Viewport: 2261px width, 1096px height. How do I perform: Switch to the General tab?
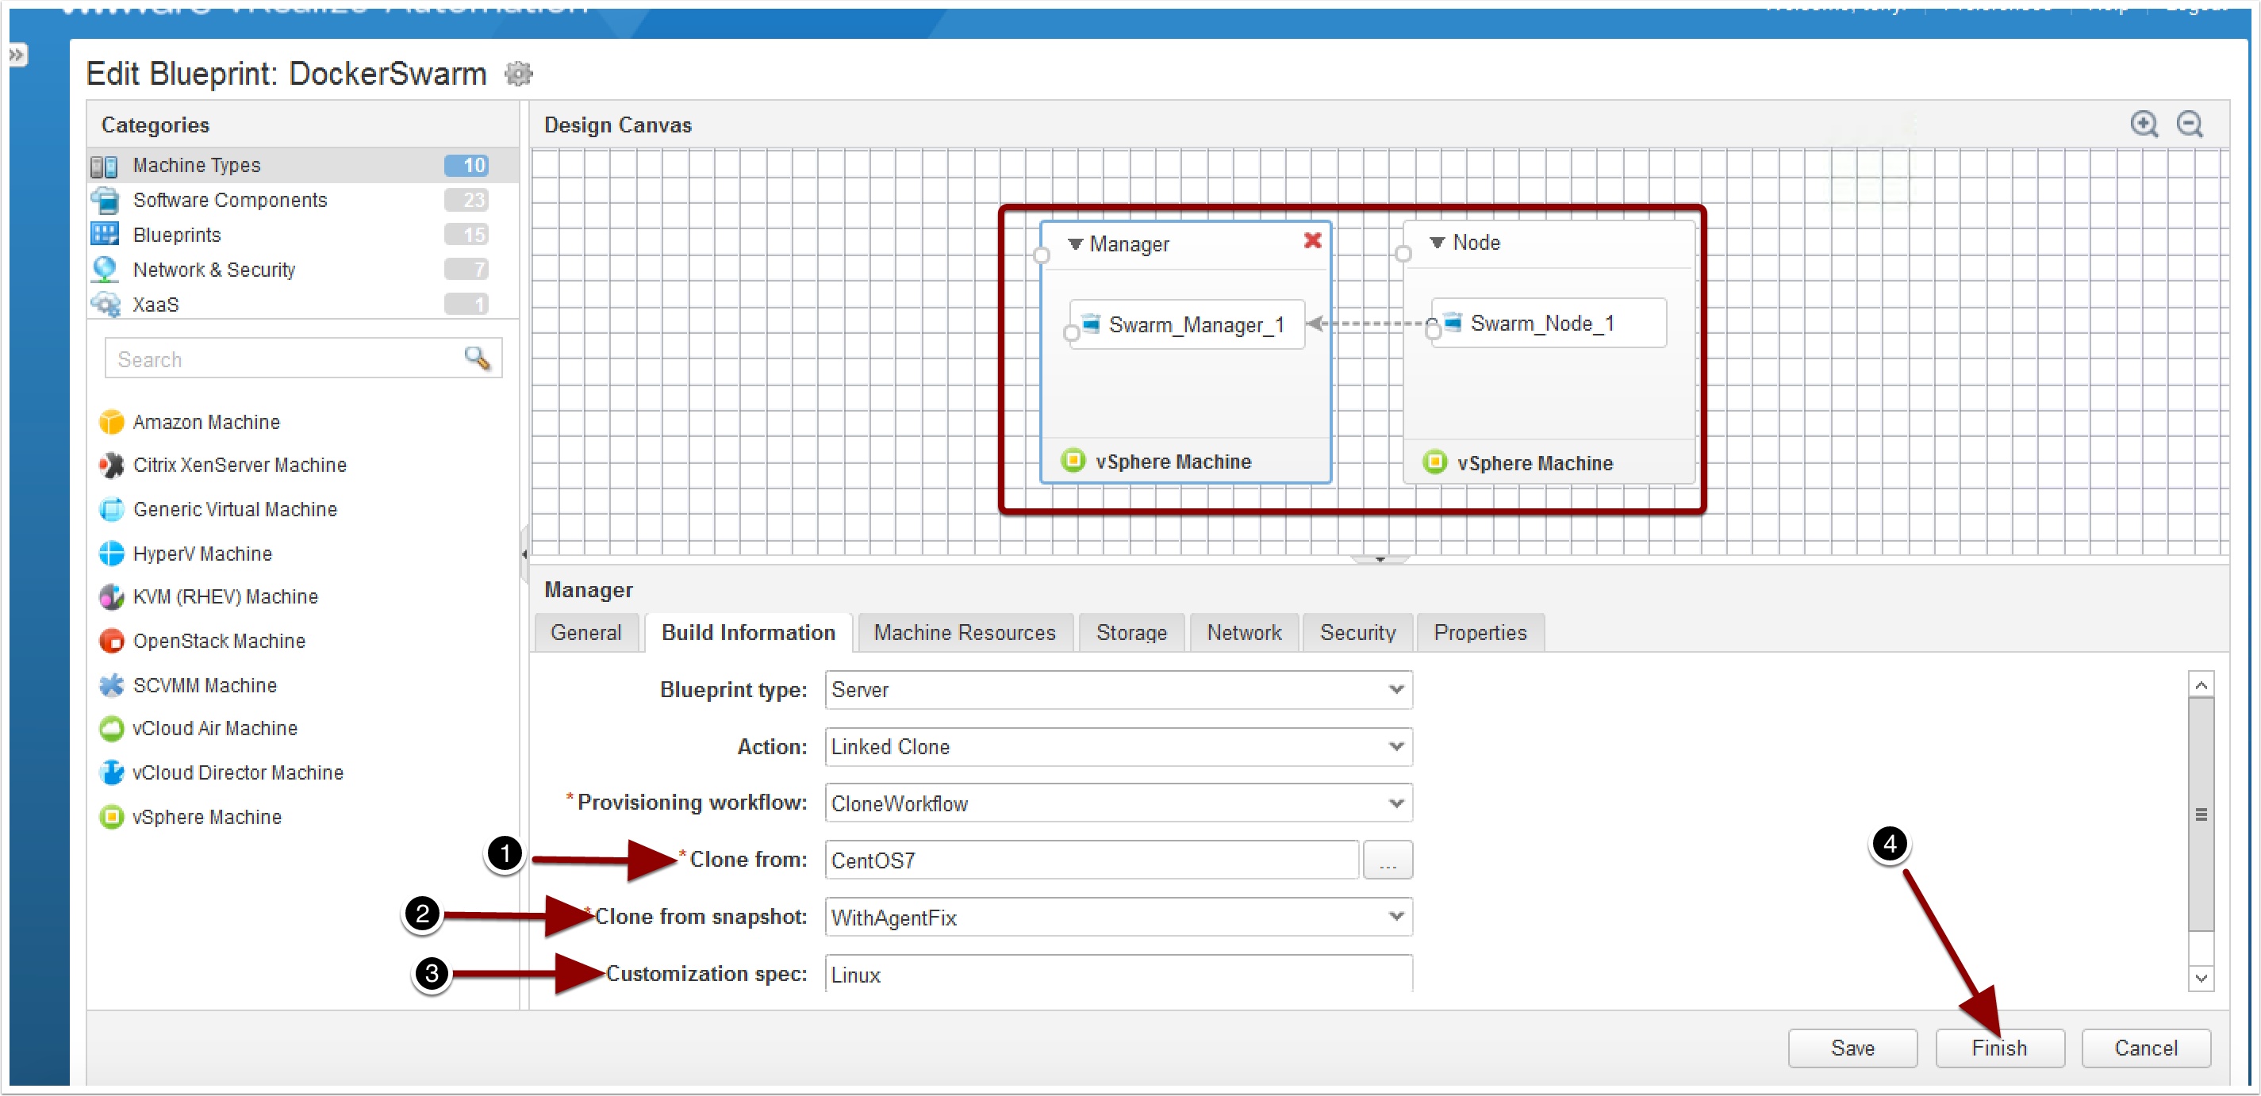tap(585, 633)
